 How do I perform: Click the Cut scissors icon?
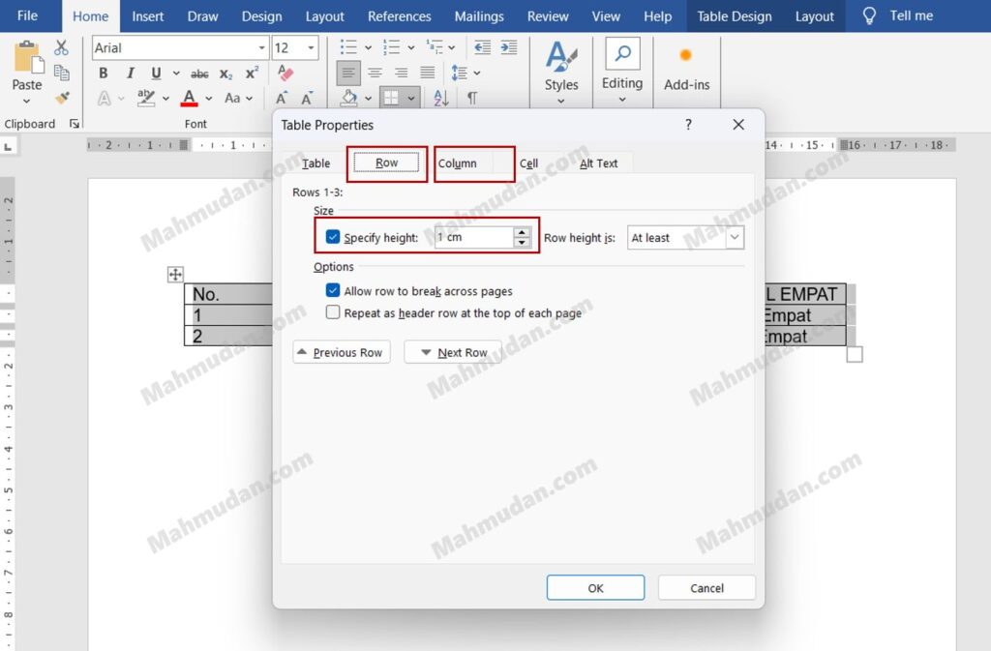(62, 47)
